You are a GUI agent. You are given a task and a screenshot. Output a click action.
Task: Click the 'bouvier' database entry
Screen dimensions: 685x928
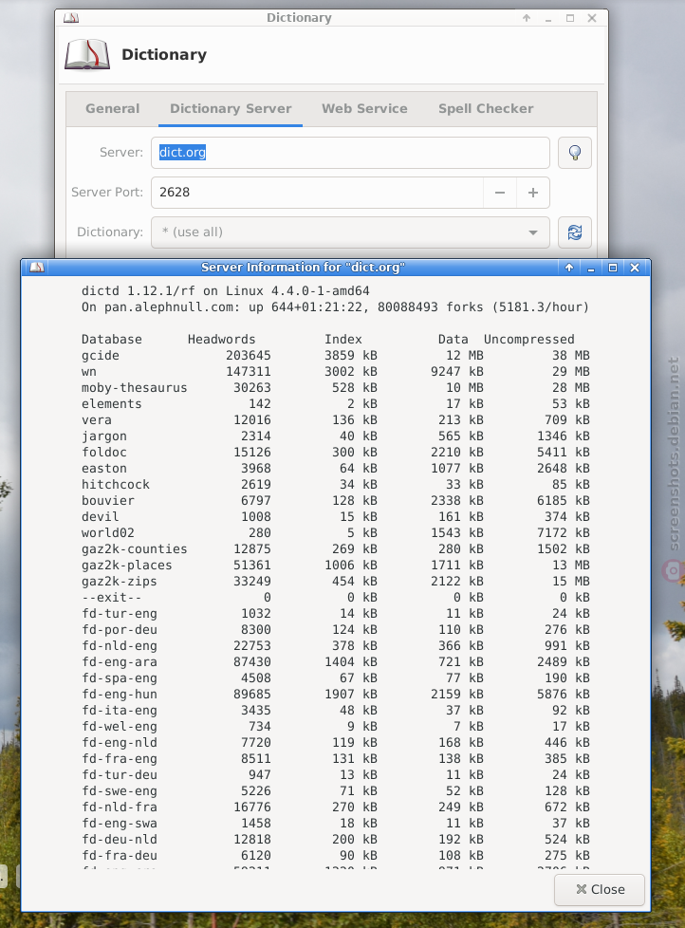click(x=107, y=501)
